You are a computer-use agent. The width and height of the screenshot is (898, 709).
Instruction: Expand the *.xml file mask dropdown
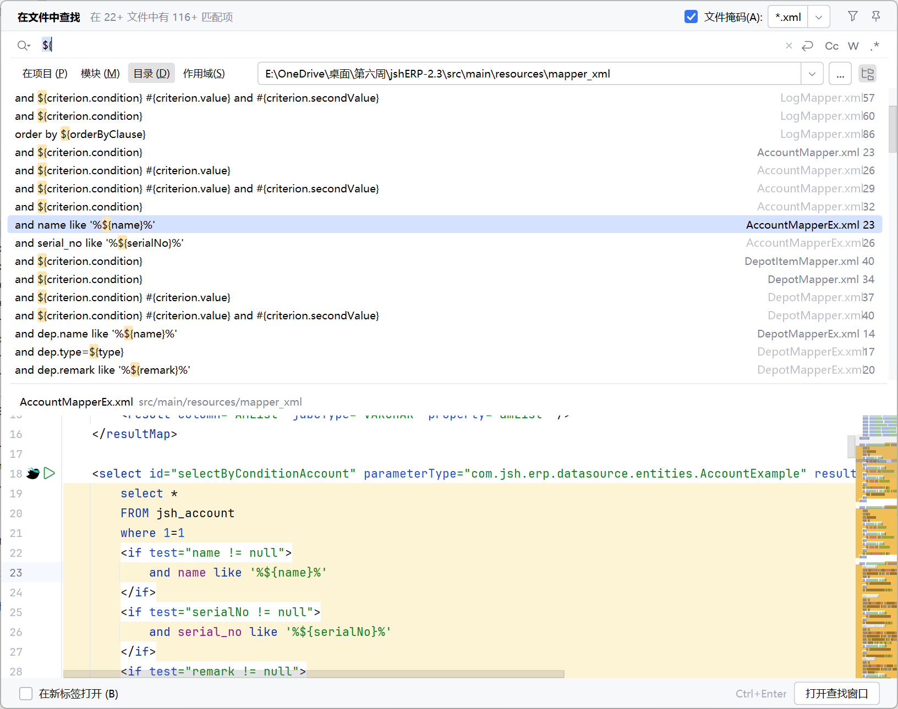point(819,17)
